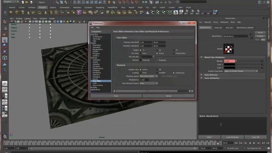Select Undo category in Preferences list

click(x=95, y=83)
